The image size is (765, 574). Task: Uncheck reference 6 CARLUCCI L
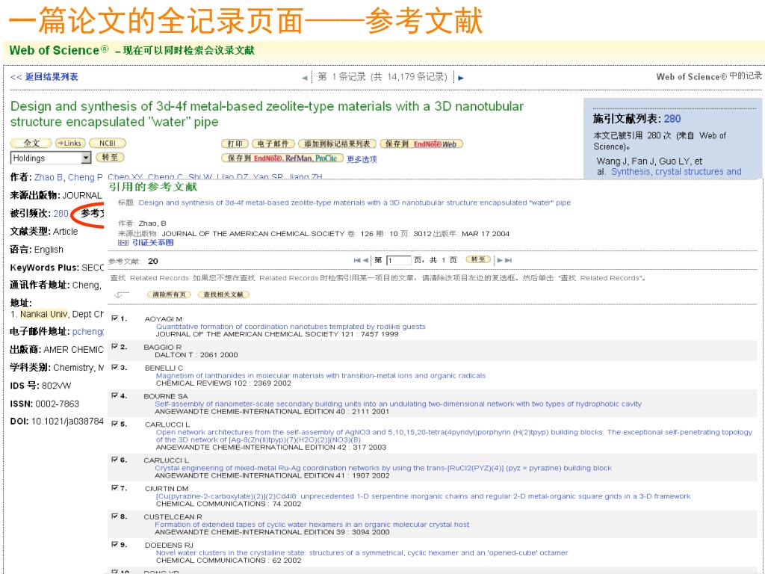click(114, 460)
